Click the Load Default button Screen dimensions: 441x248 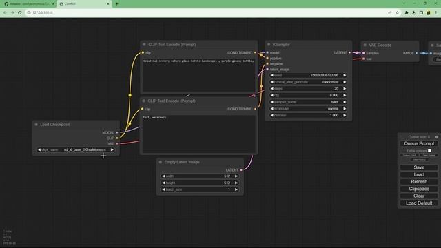pyautogui.click(x=419, y=203)
